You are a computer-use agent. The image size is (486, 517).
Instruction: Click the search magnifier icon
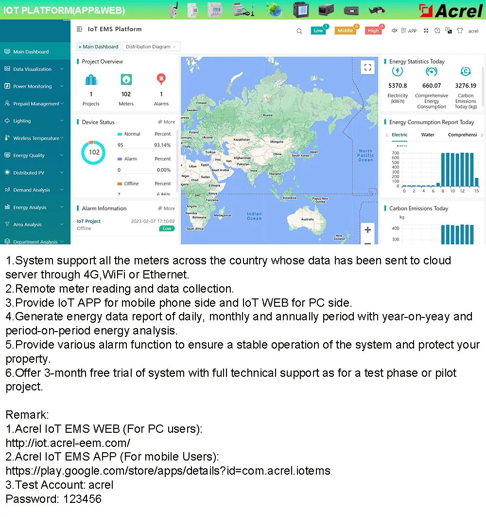299,31
